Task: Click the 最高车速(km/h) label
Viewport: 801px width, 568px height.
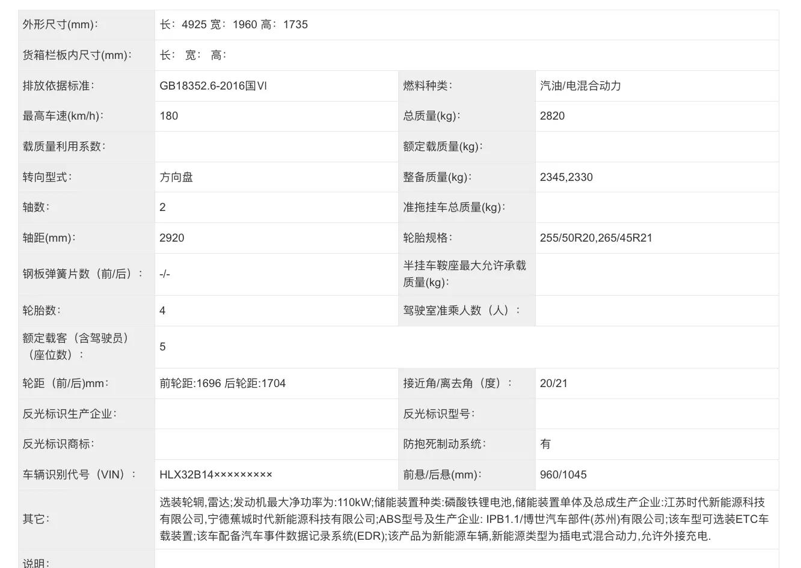Action: pyautogui.click(x=63, y=116)
